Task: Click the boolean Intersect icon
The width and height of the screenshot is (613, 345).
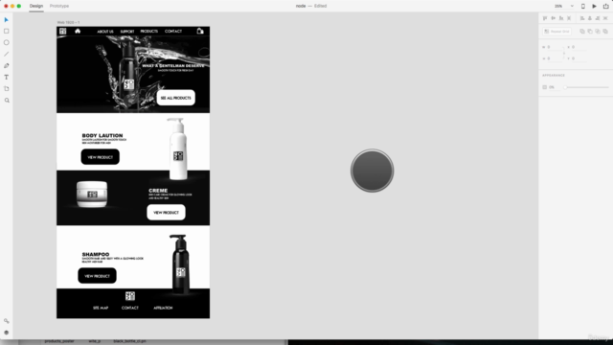Action: click(x=598, y=32)
